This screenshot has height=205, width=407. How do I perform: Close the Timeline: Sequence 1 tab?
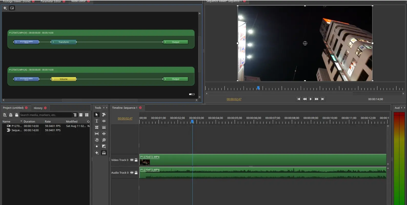click(x=140, y=108)
